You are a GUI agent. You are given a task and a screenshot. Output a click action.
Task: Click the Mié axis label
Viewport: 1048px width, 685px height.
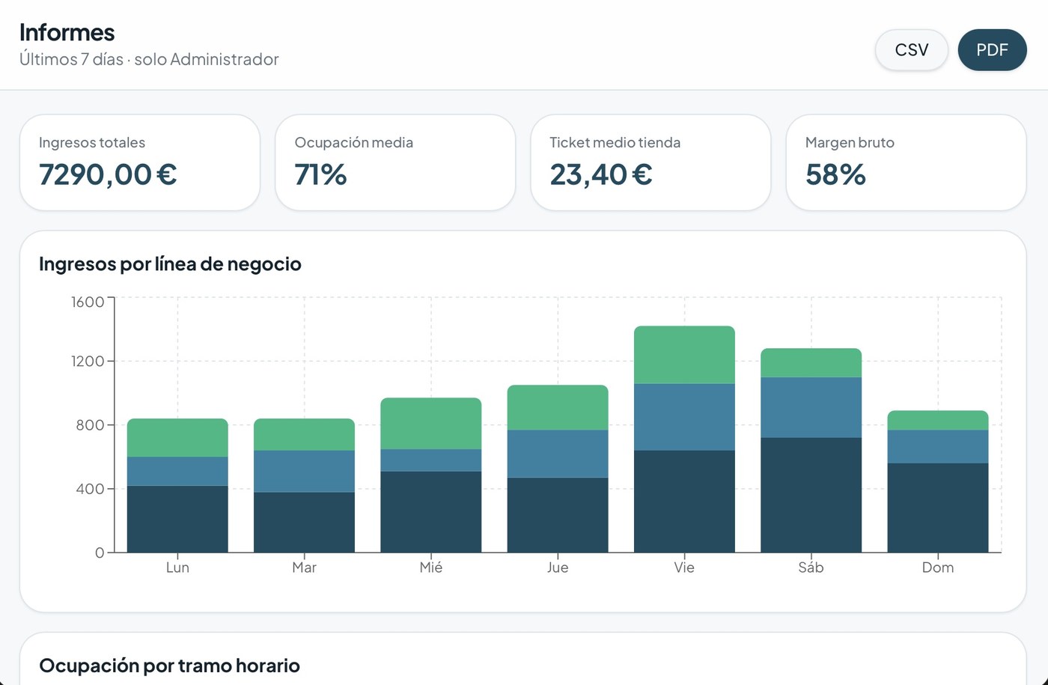tap(431, 567)
